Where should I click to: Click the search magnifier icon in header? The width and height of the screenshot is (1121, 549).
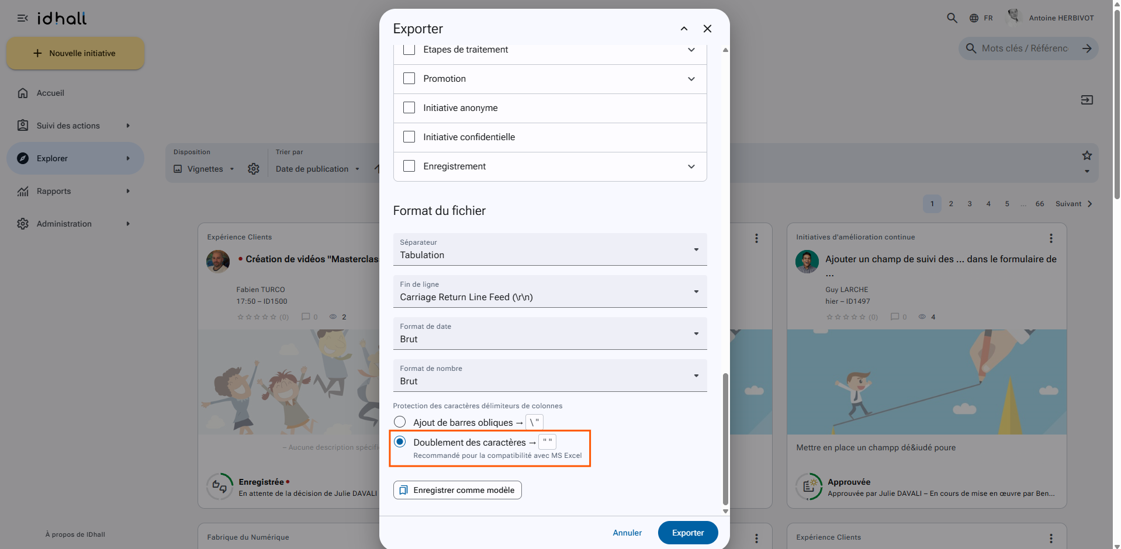pos(952,18)
